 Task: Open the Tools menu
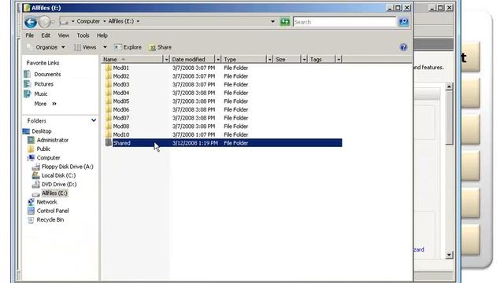coord(83,35)
